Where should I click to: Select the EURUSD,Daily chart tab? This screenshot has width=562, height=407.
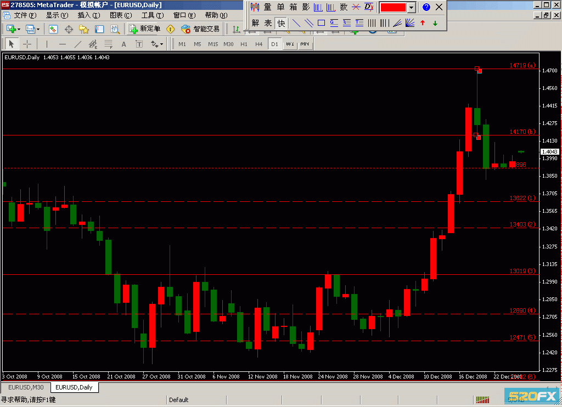click(74, 387)
